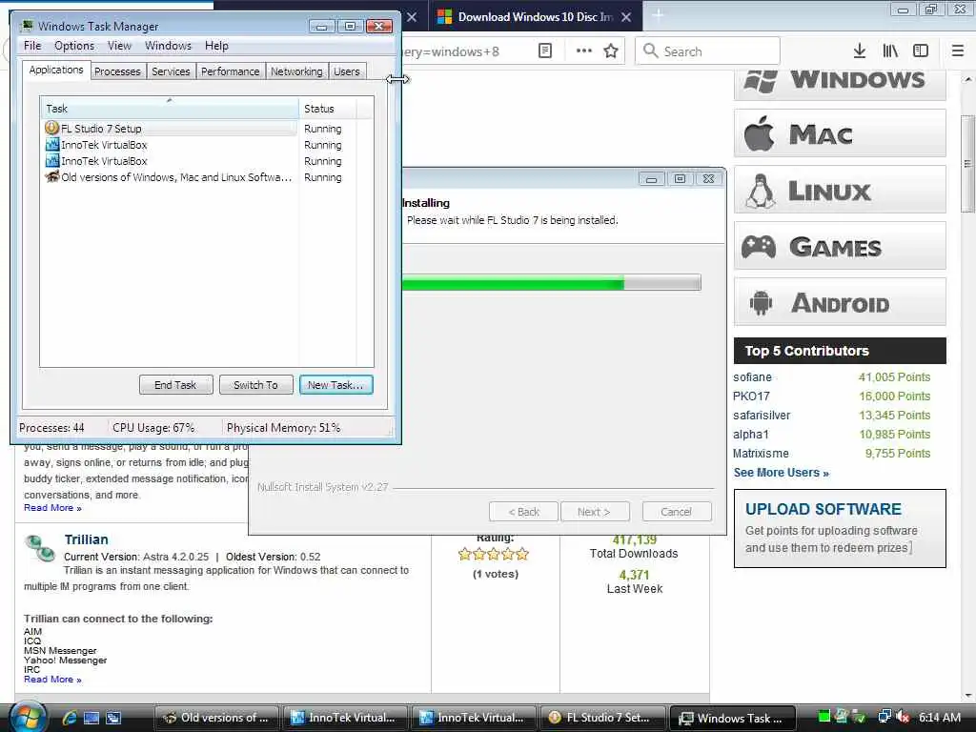
Task: Open File menu in Task Manager
Action: tap(32, 46)
